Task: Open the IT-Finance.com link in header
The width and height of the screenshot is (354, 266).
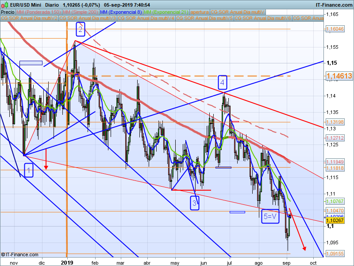Action: [x=334, y=5]
